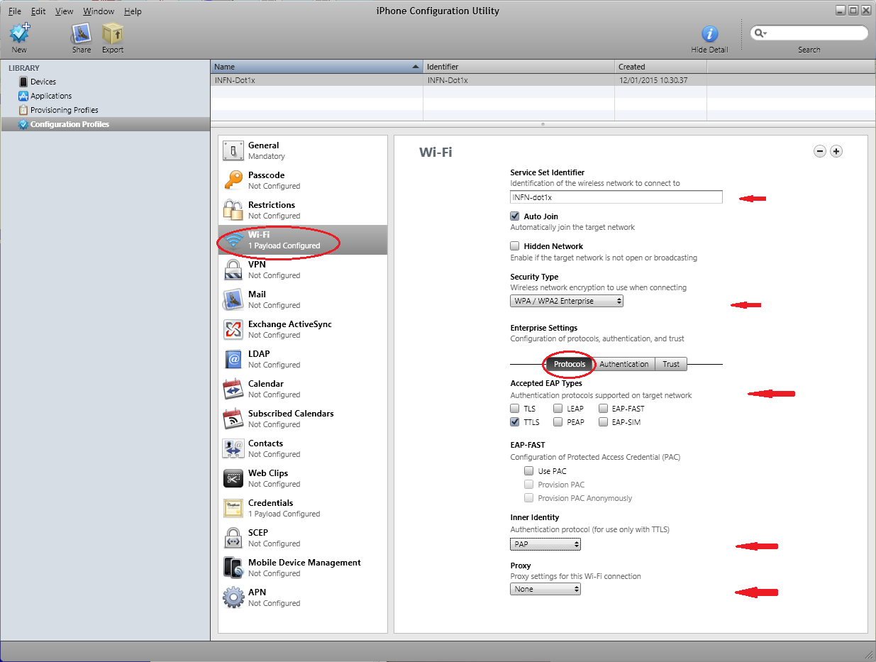The width and height of the screenshot is (876, 662).
Task: Enable the Use PAC checkbox
Action: click(528, 470)
